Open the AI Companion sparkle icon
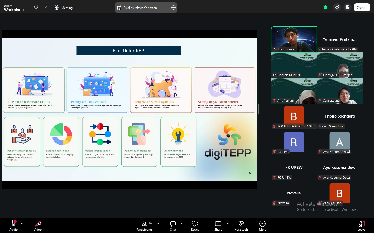The height and width of the screenshot is (233, 374). click(337, 7)
